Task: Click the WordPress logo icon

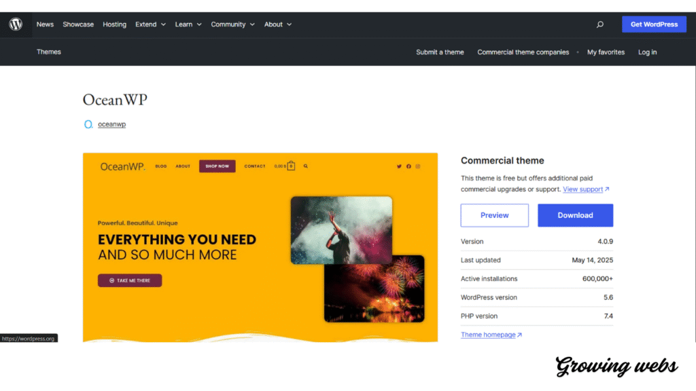Action: point(15,24)
